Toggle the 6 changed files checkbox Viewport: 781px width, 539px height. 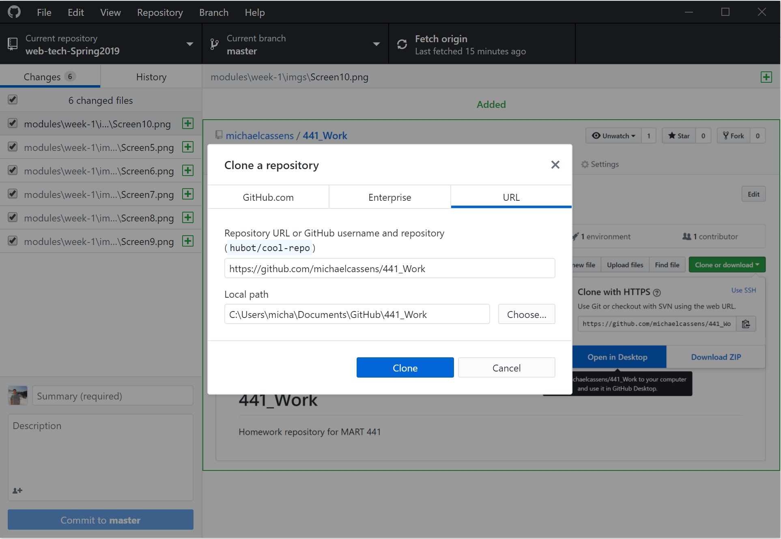click(x=13, y=100)
